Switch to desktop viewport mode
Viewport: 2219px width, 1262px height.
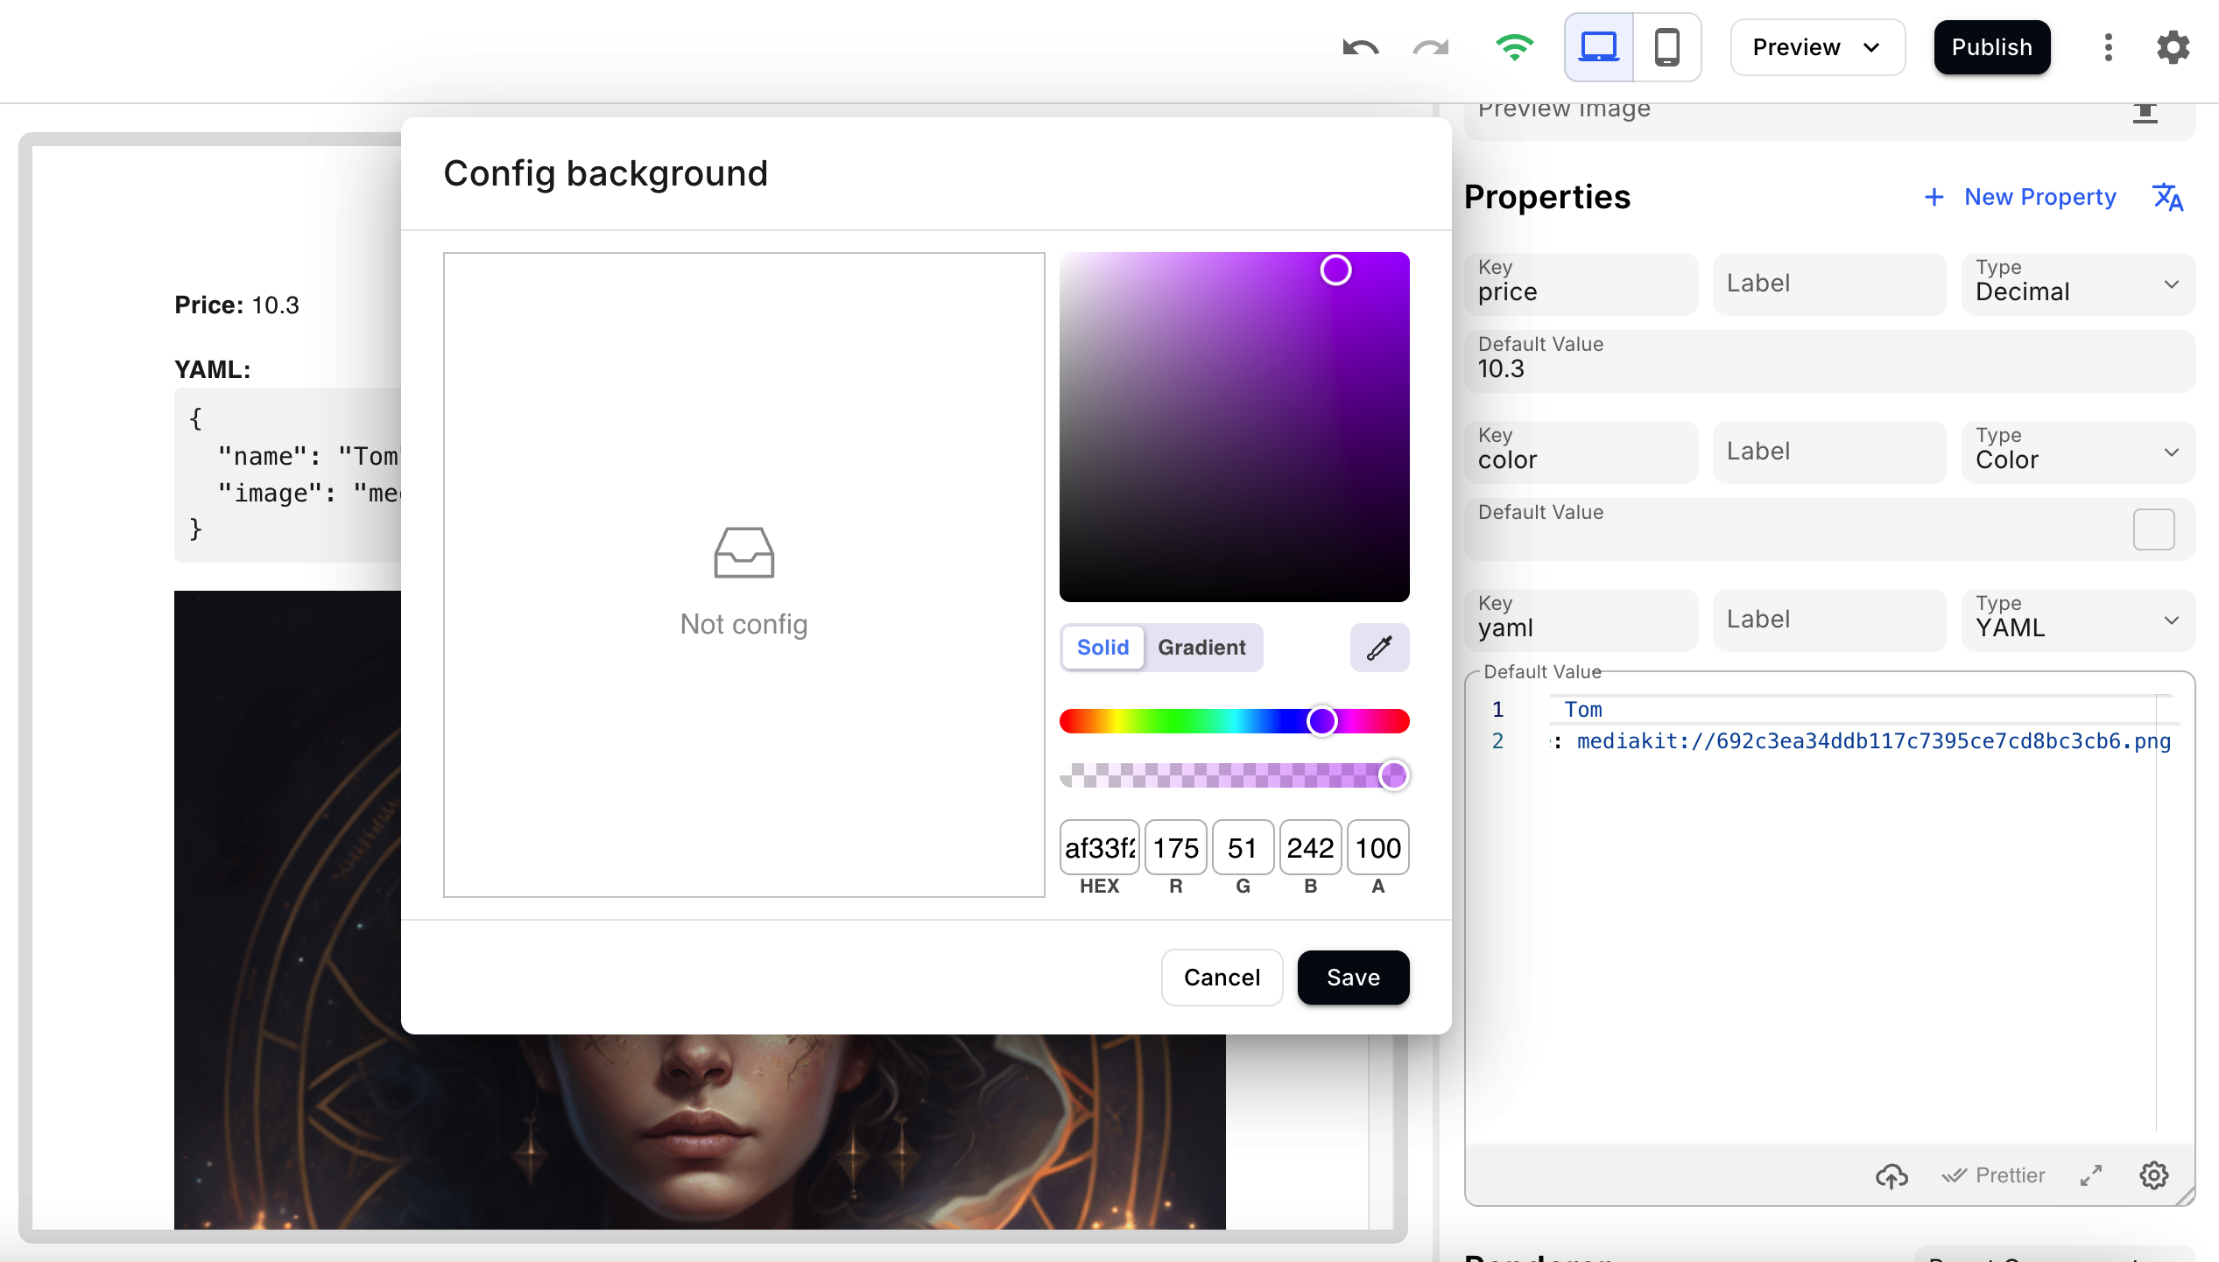(x=1598, y=47)
